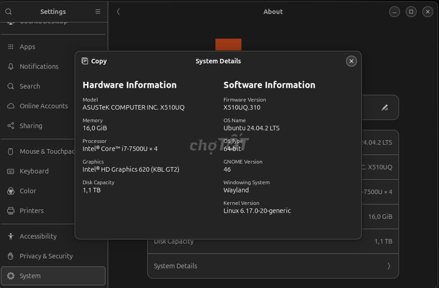This screenshot has width=439, height=288.
Task: Click the memory value 16,0 GiB in dialog
Action: 95,128
